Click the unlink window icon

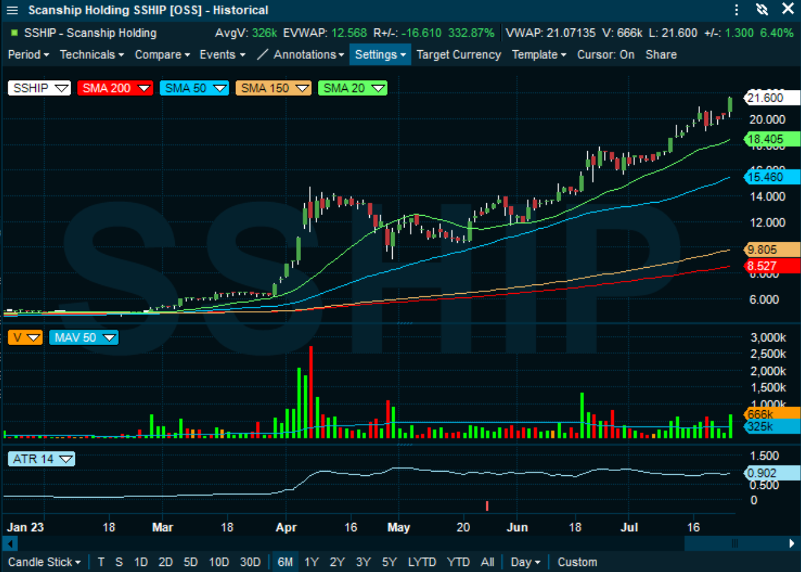(x=763, y=10)
